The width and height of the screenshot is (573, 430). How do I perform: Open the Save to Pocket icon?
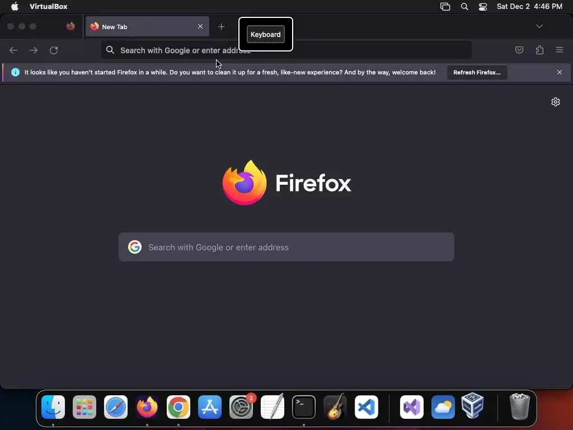click(519, 50)
